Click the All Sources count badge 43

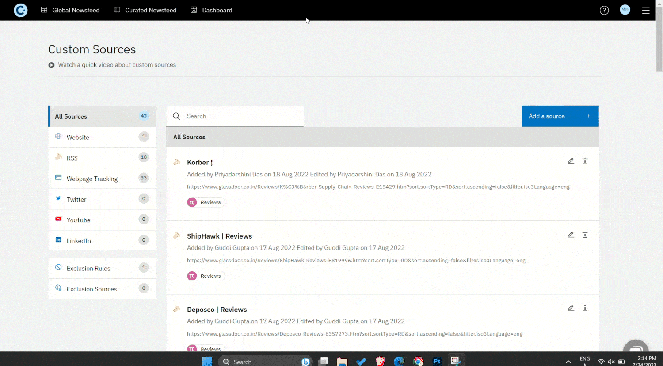(x=144, y=116)
